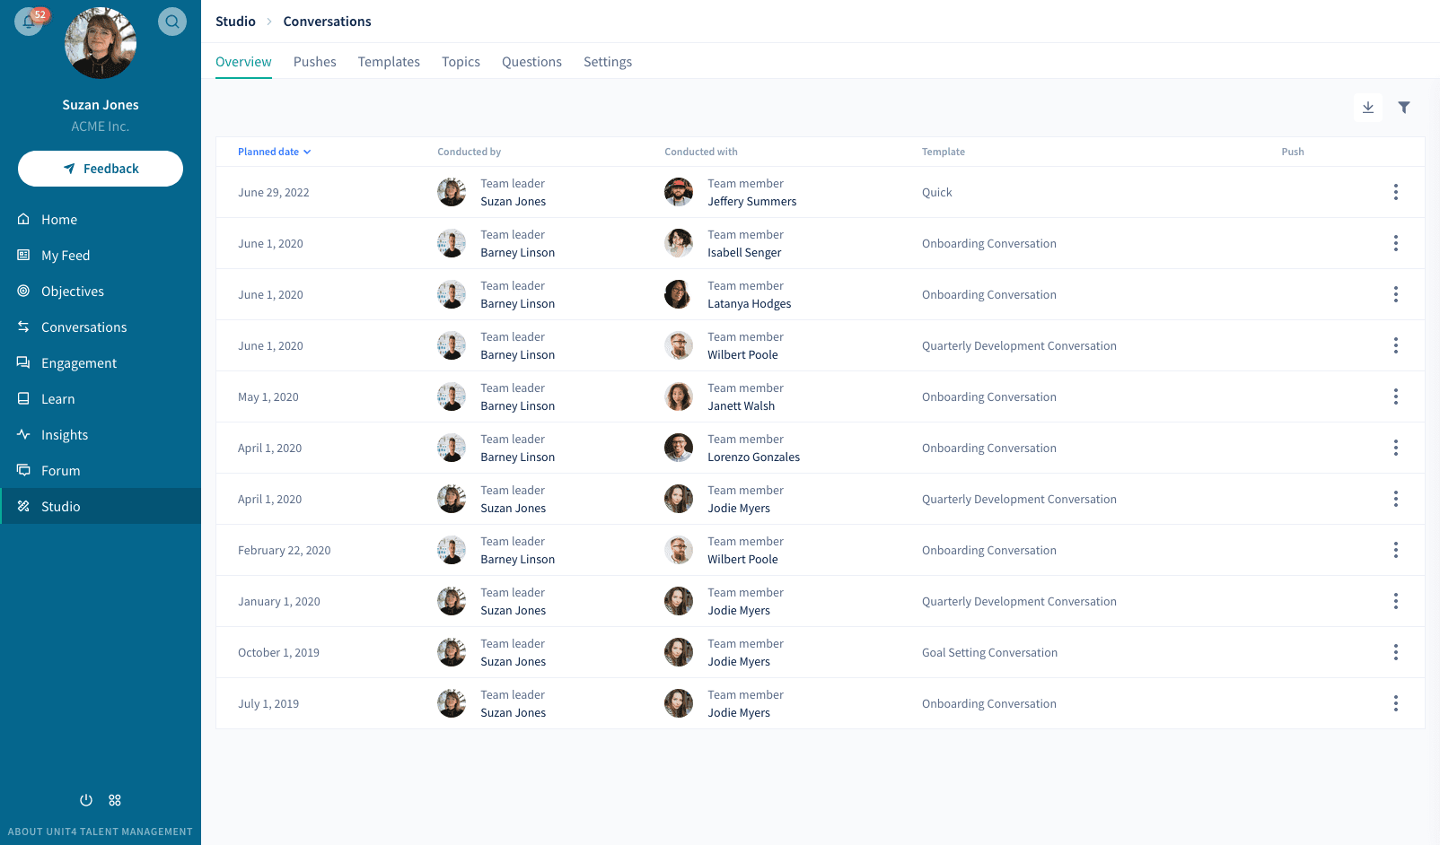Click Suzan Jones profile photo

point(100,43)
